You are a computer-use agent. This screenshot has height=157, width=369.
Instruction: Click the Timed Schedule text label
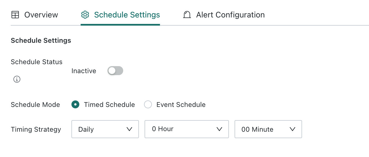(109, 105)
